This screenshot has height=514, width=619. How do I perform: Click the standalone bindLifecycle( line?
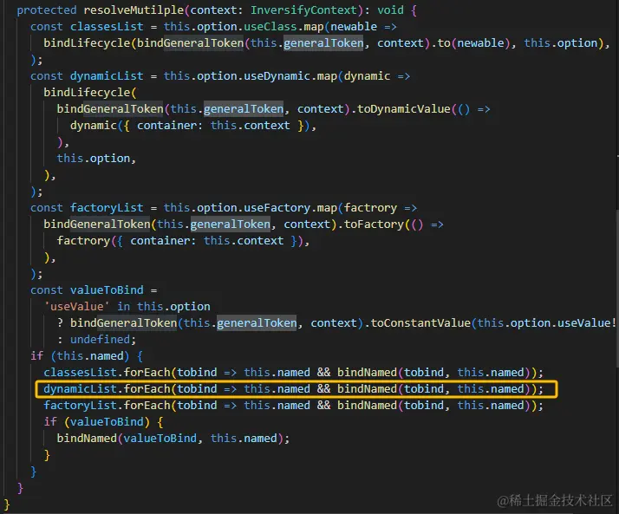pyautogui.click(x=90, y=93)
